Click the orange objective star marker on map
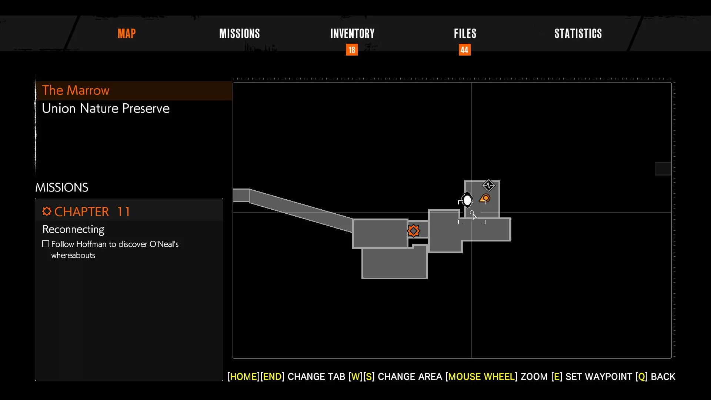This screenshot has height=400, width=711. coord(413,231)
